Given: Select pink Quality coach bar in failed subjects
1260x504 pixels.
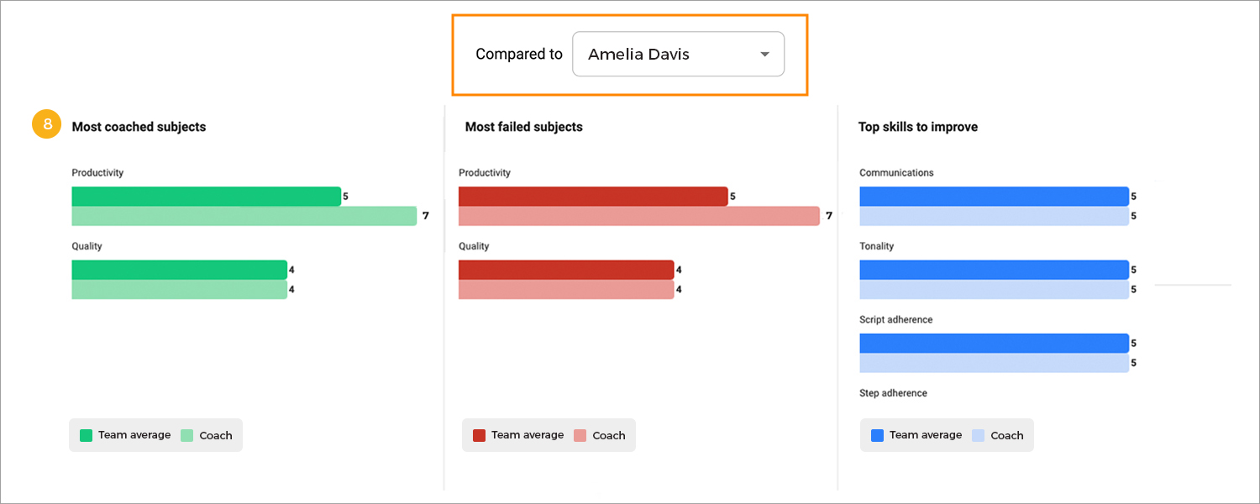Looking at the screenshot, I should pos(566,290).
